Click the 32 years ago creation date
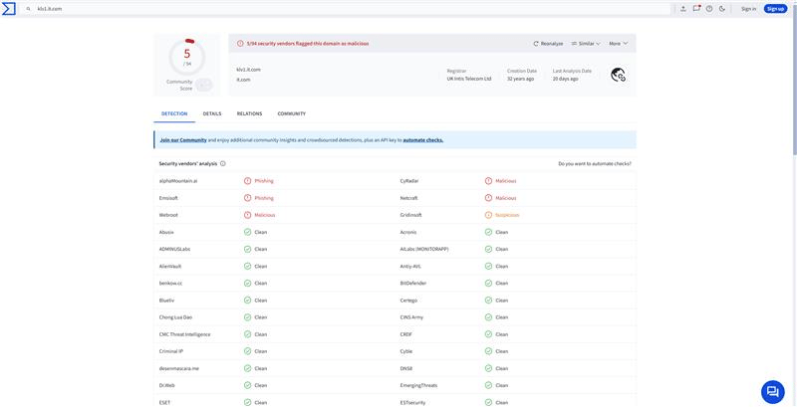This screenshot has width=797, height=407. click(520, 80)
